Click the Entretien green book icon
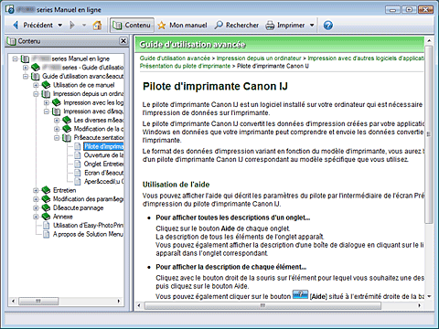Image resolution: width=439 pixels, height=329 pixels. [46, 190]
